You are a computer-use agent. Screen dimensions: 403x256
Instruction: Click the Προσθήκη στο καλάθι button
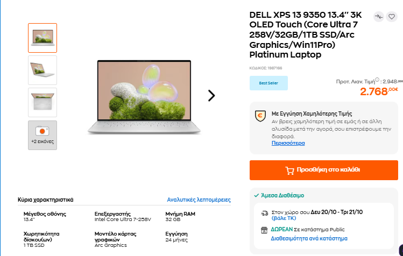pos(323,170)
